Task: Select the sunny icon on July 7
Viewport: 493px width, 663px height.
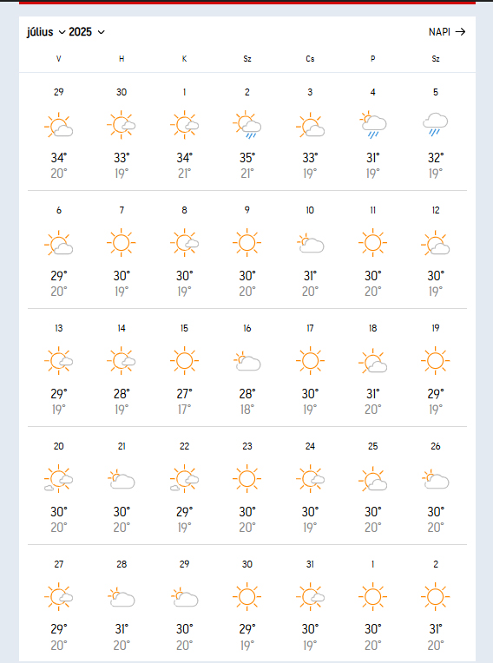Action: click(x=122, y=243)
